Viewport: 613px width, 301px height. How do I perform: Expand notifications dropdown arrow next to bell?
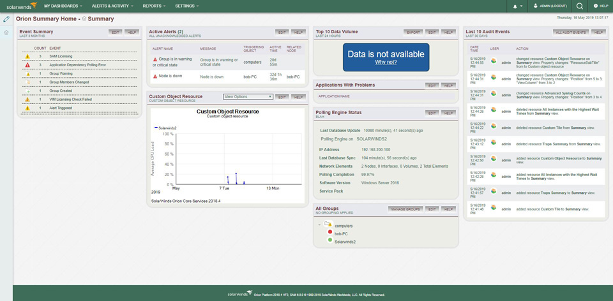522,6
